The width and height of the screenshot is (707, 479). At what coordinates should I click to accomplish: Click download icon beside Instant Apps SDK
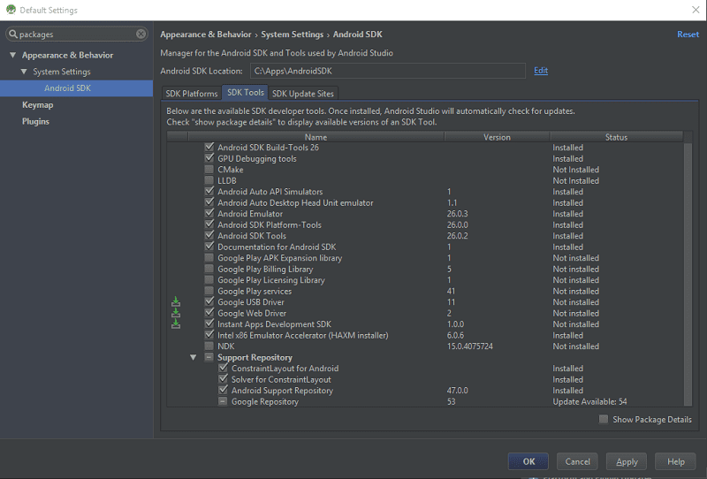tap(176, 323)
